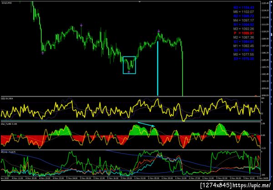Click the 4 Nov 11:00 time axis label
The width and height of the screenshot is (273, 190).
pos(17,178)
